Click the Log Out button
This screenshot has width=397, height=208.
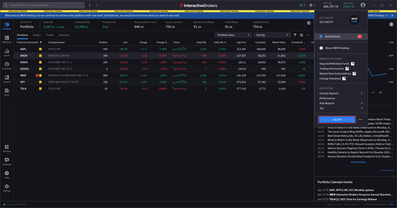[x=337, y=119]
